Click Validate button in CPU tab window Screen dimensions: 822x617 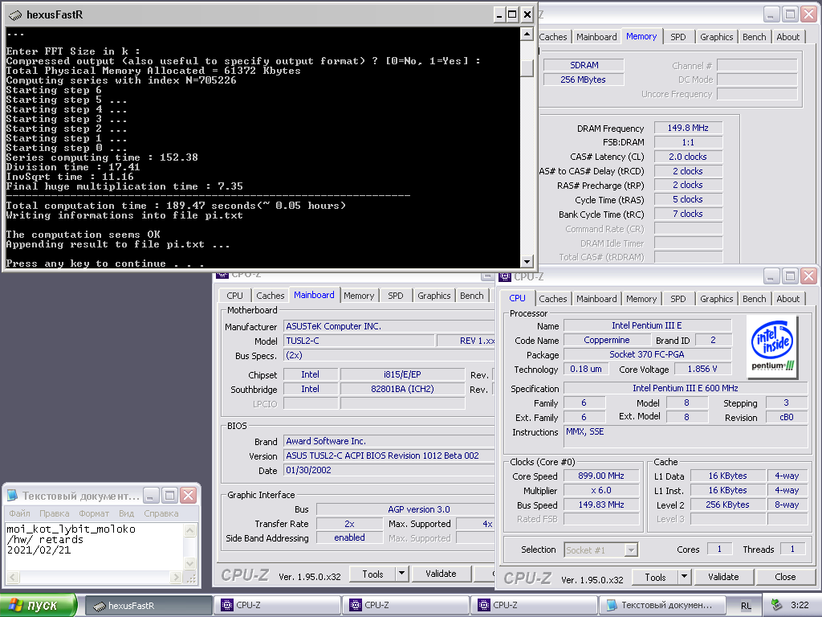point(723,577)
